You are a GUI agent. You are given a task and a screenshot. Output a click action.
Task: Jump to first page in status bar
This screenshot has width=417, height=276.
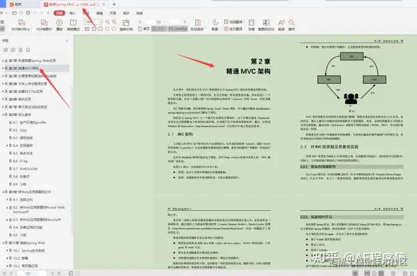click(5, 273)
